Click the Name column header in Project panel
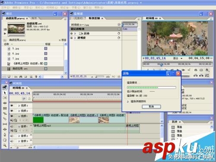216x162 pixels. click(6, 44)
